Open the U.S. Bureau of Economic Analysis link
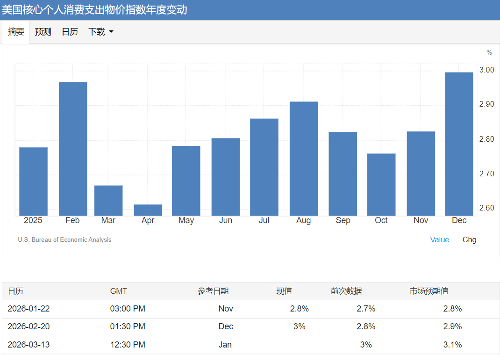This screenshot has height=355, width=500. tap(64, 239)
